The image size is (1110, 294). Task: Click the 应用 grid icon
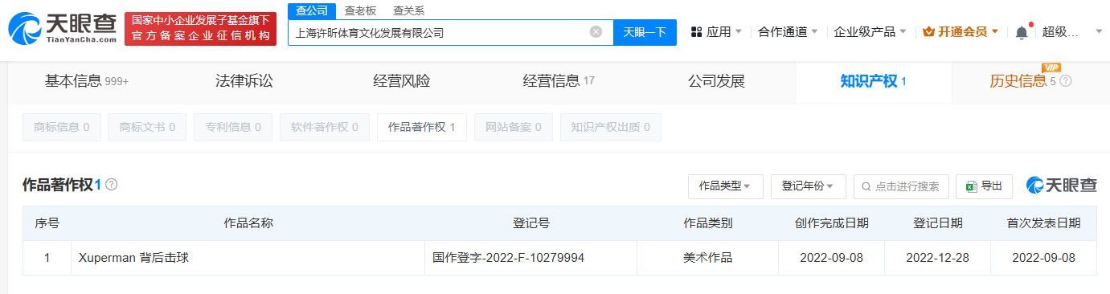[696, 32]
